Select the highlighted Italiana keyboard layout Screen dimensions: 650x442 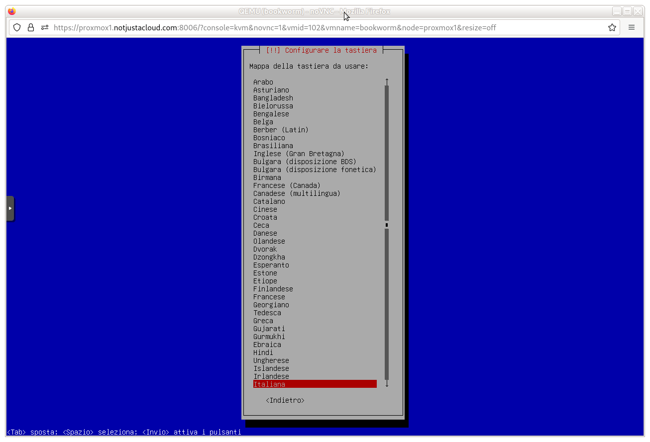point(315,384)
